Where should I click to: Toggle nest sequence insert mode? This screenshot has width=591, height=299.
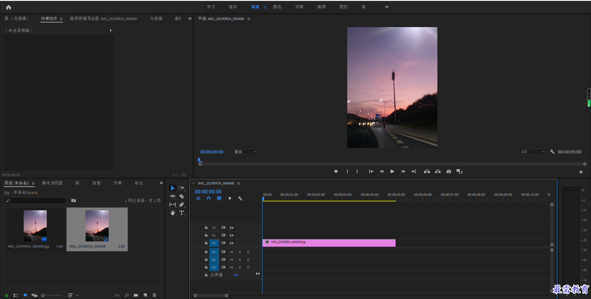(x=198, y=199)
